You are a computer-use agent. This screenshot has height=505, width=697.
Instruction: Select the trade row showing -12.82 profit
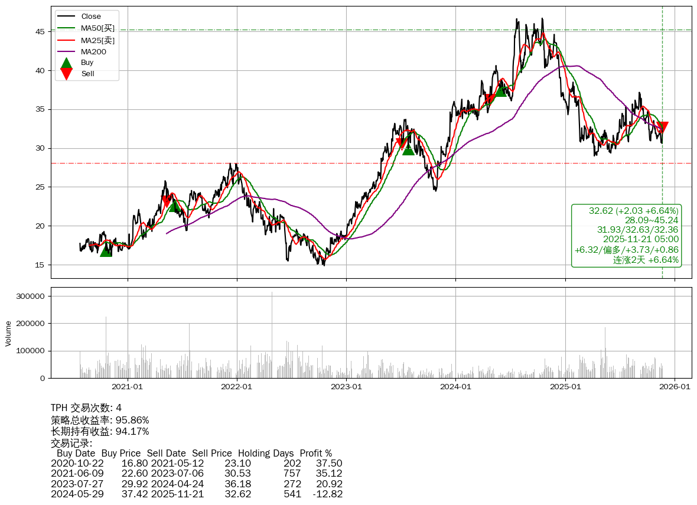pos(196,494)
